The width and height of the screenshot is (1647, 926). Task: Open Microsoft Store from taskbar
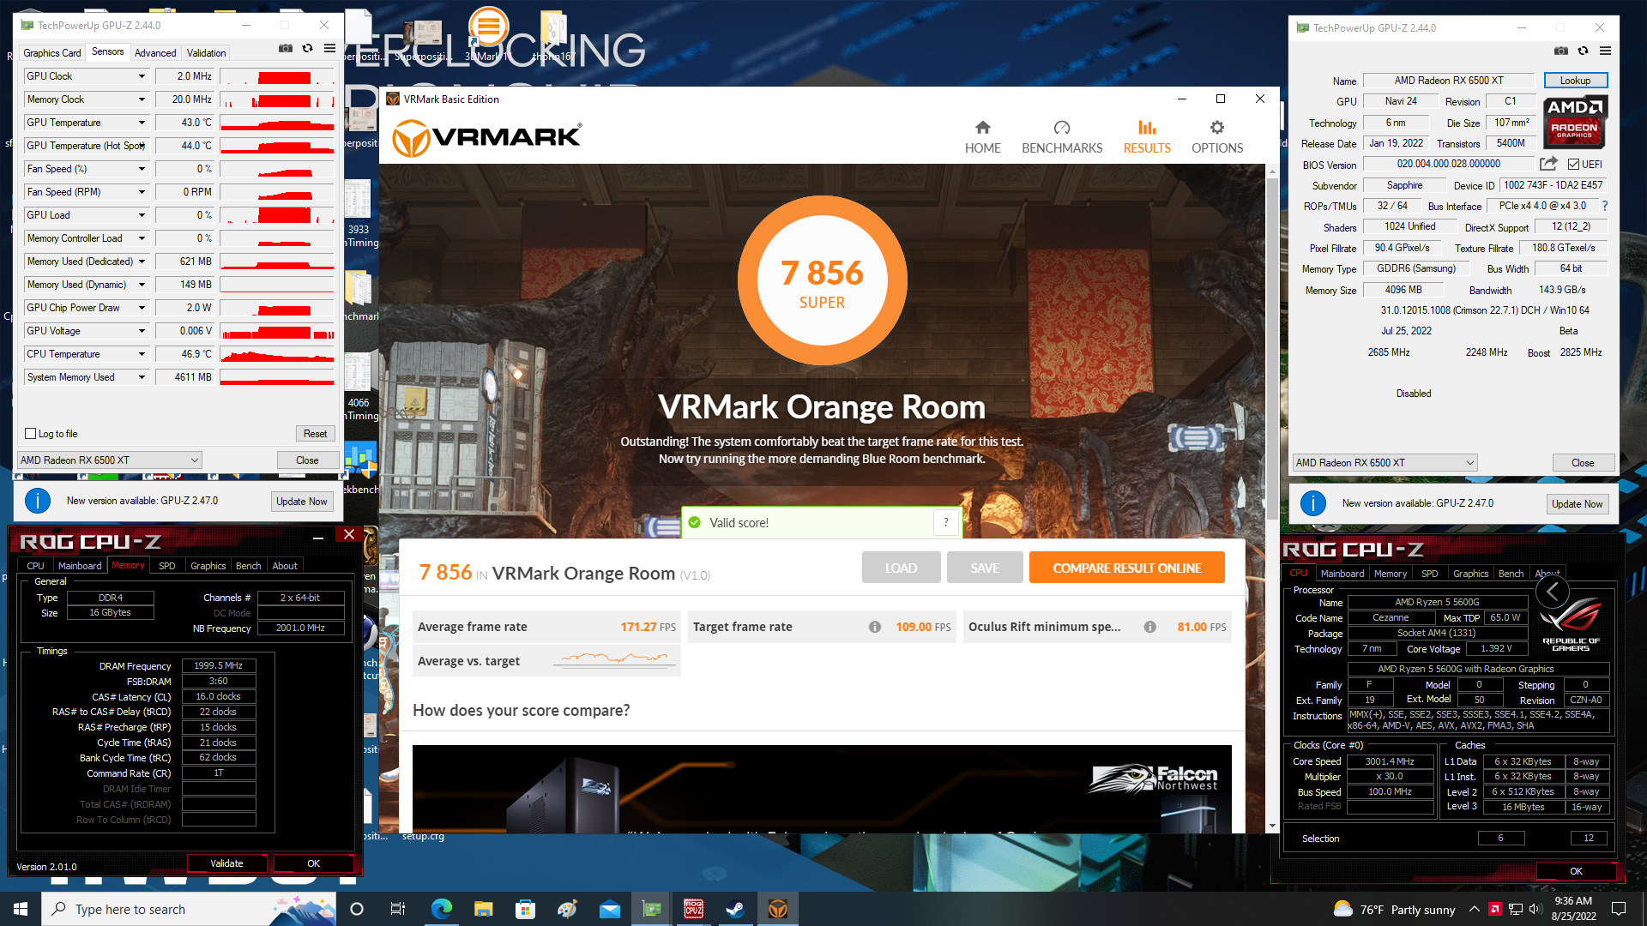526,909
